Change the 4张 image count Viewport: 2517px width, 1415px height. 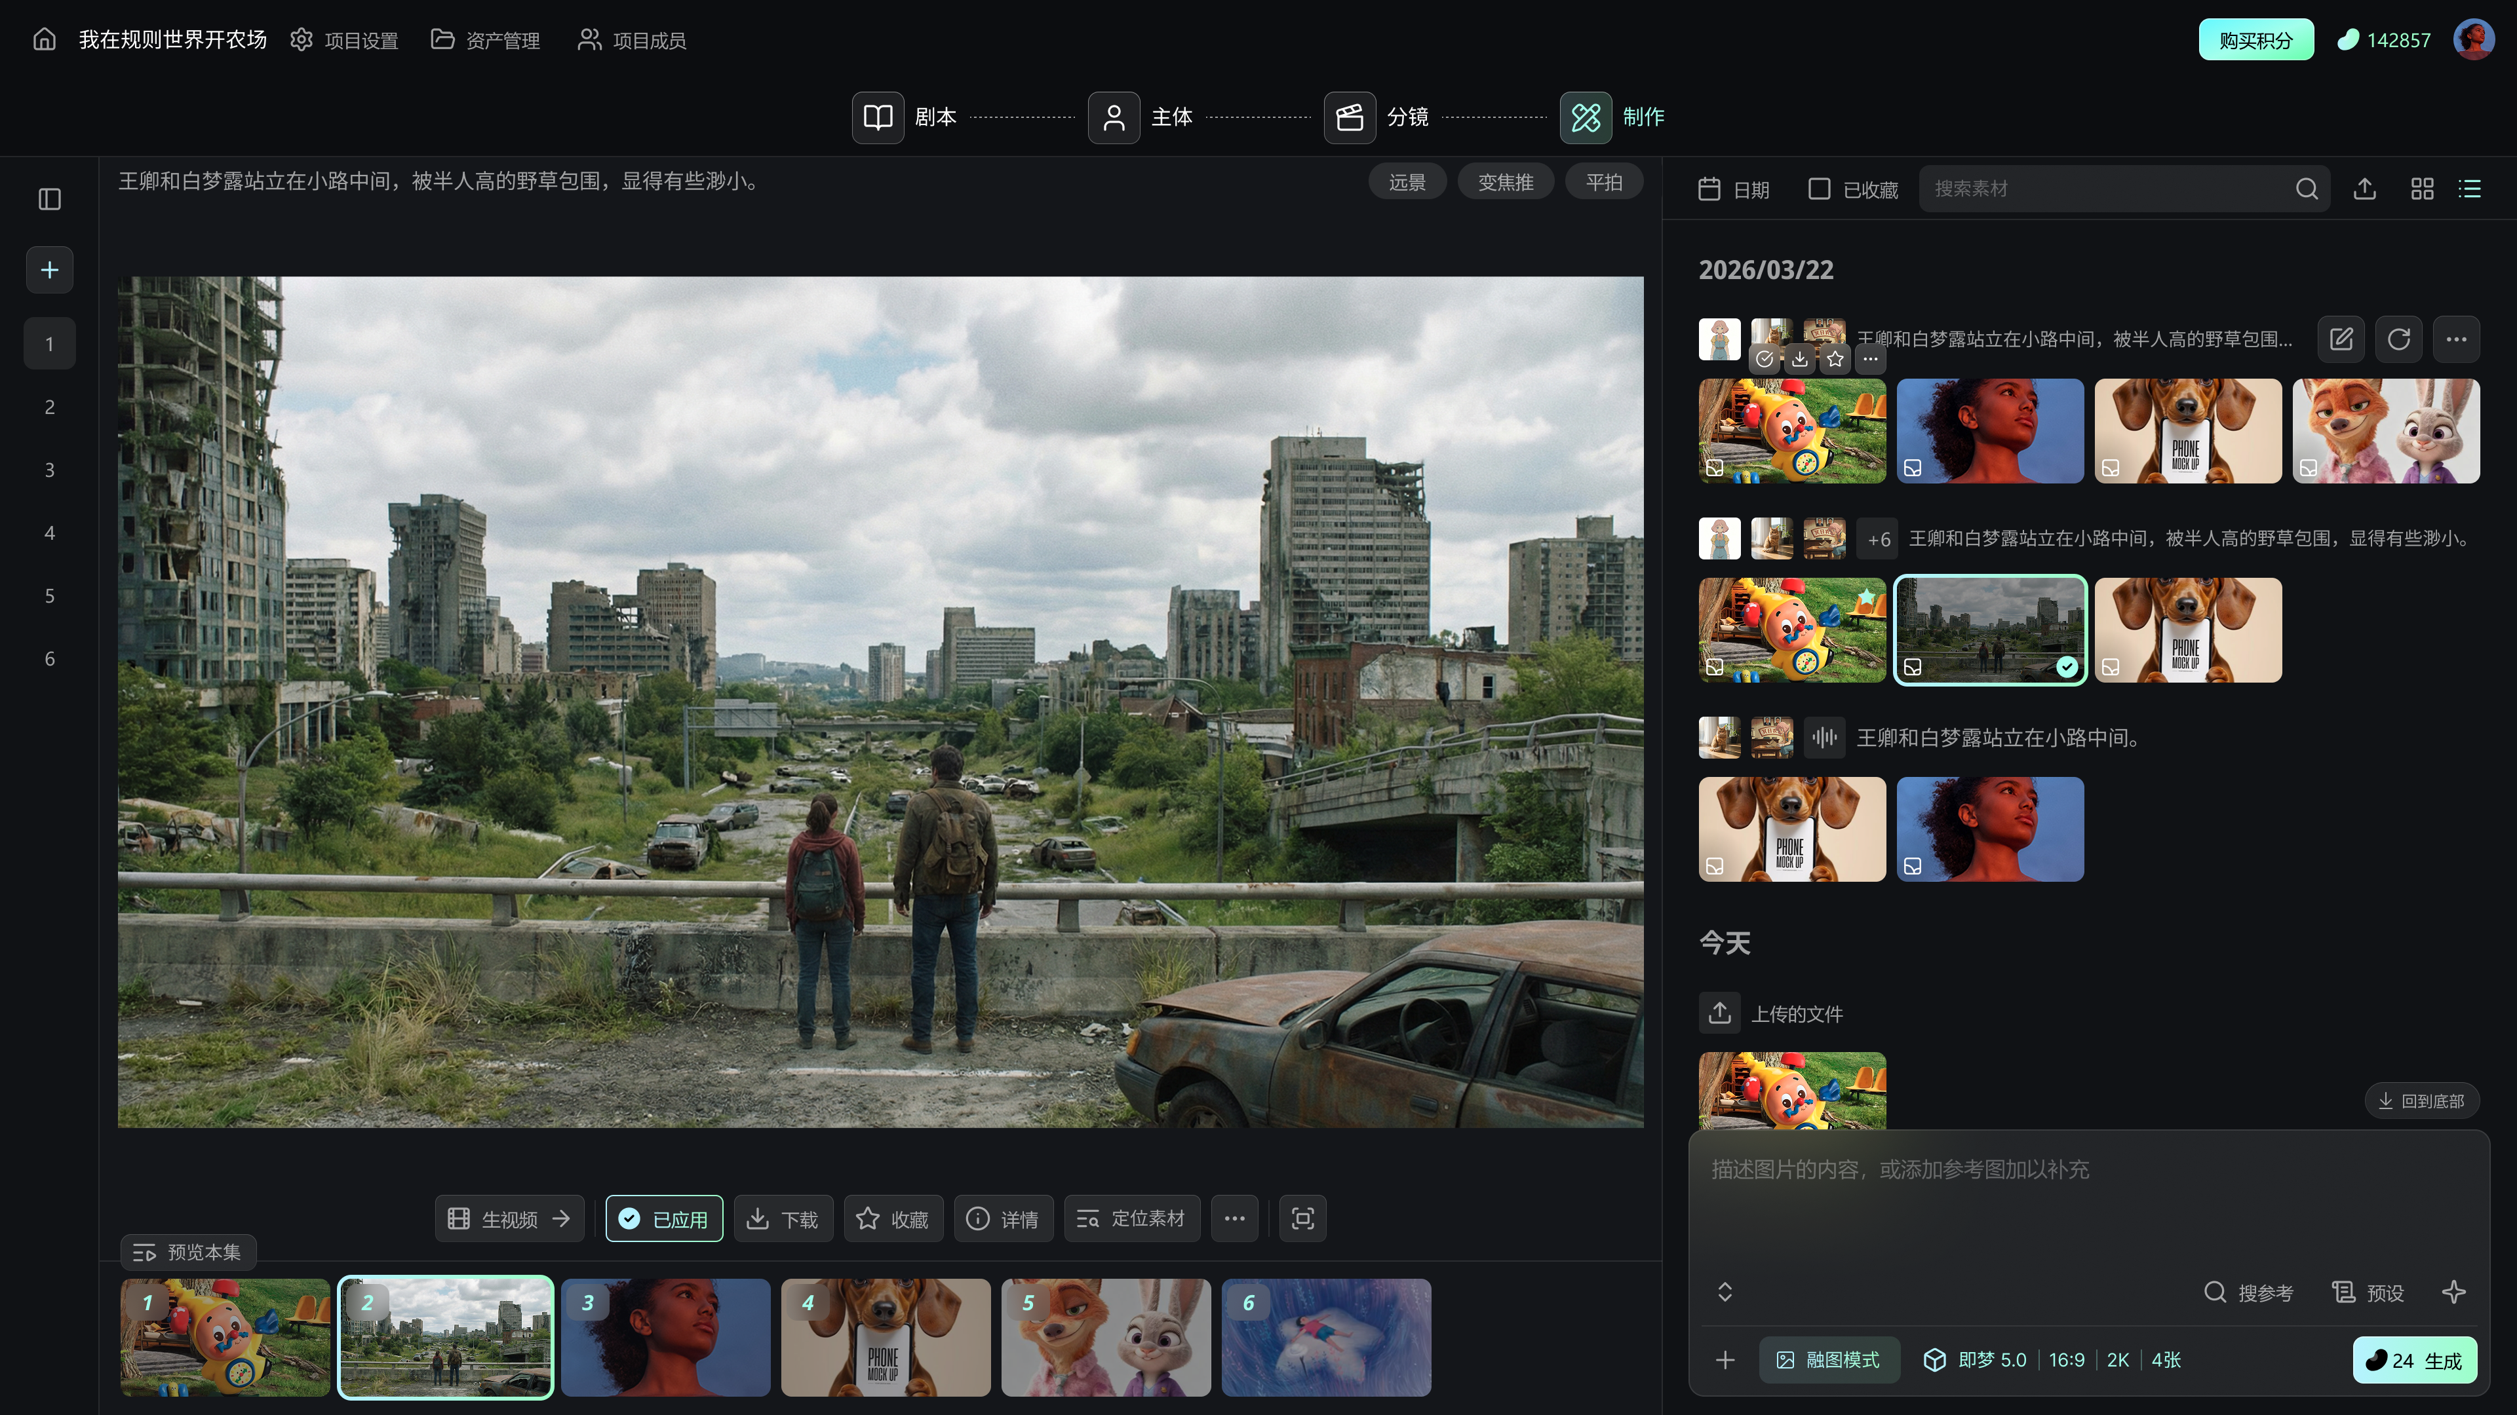(x=2166, y=1361)
